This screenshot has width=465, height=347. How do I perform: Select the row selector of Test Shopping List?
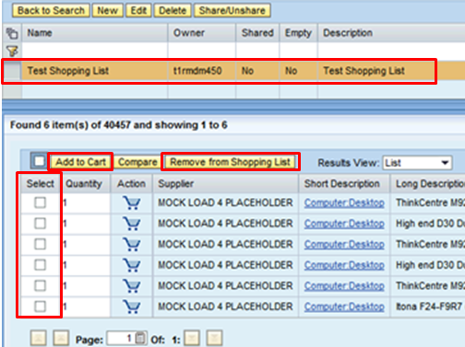(12, 71)
